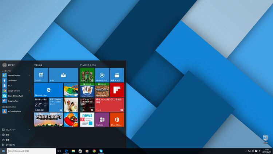
Task: Open the OneDrive tip tile beside weather
Action: (56, 105)
